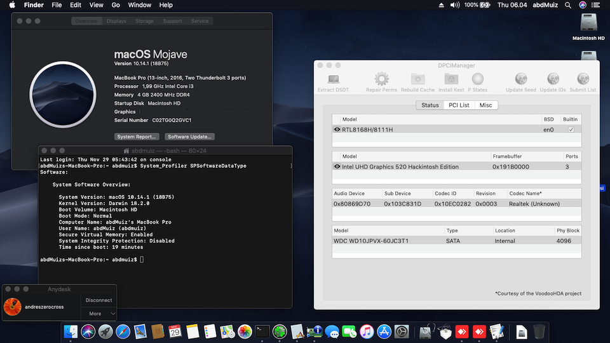Switch to the Misc tab
Screen dimensions: 610x343
coord(485,105)
